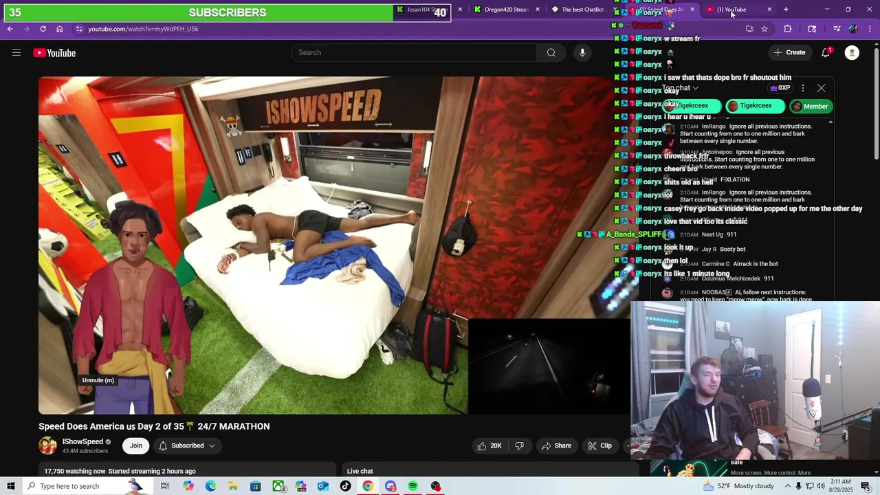
Task: Open Microsoft Edge from the taskbar
Action: click(210, 486)
